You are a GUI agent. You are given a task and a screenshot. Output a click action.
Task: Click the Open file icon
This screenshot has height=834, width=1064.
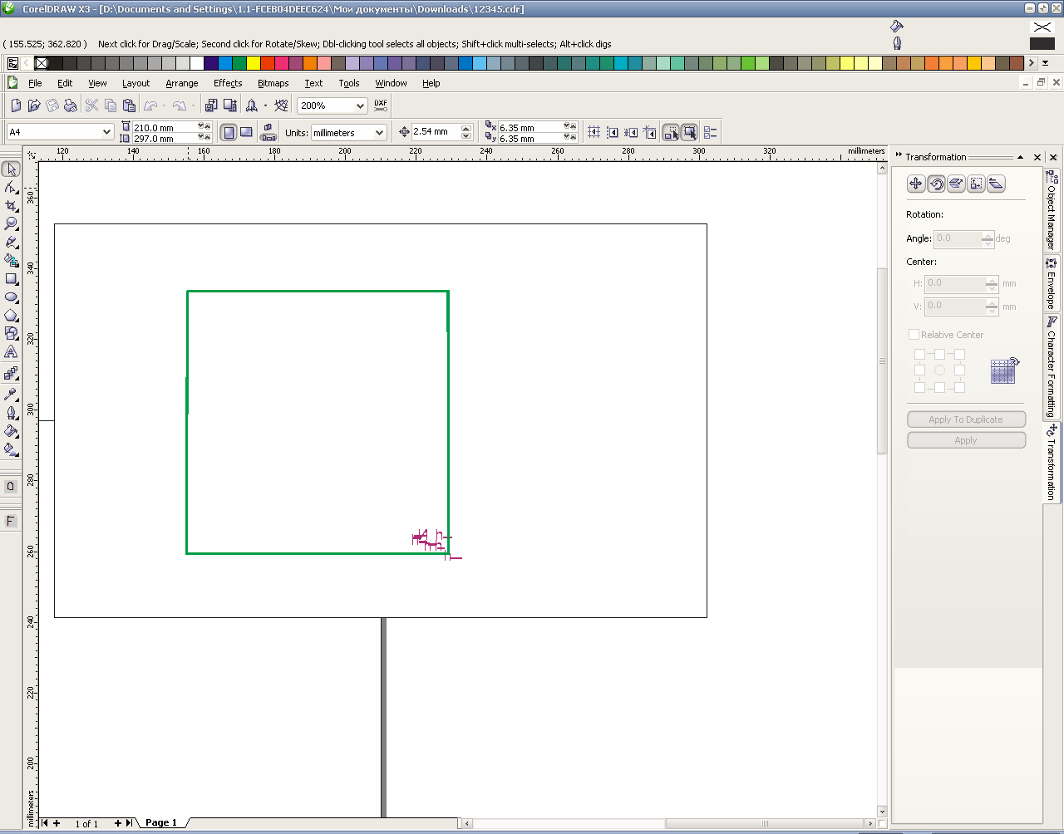pyautogui.click(x=34, y=105)
